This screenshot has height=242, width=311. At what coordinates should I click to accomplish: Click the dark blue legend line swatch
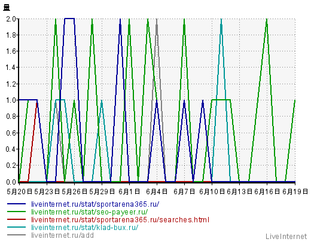[16, 204]
